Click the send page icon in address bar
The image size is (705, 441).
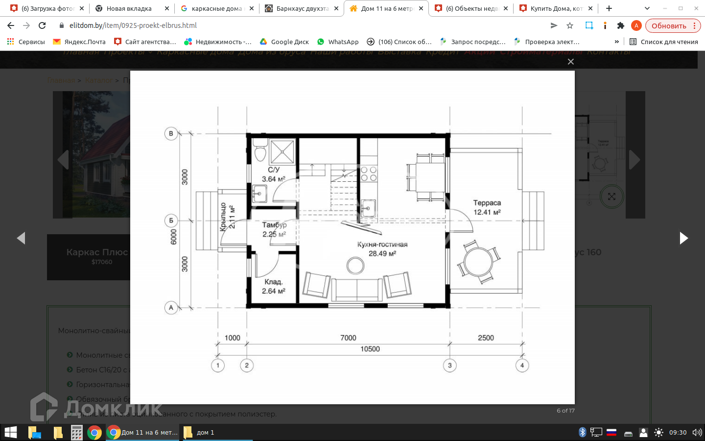[554, 25]
